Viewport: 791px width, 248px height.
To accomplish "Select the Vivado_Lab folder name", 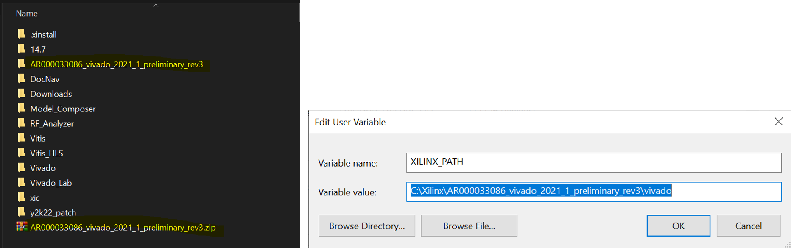I will [x=51, y=183].
